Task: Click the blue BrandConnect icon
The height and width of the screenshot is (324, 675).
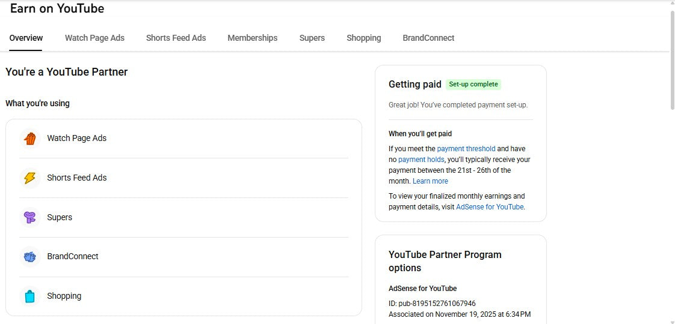Action: click(29, 257)
